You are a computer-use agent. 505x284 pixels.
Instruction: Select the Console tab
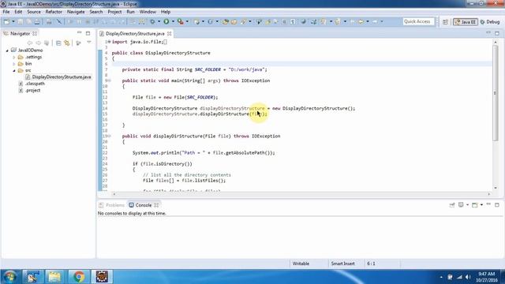coord(144,205)
